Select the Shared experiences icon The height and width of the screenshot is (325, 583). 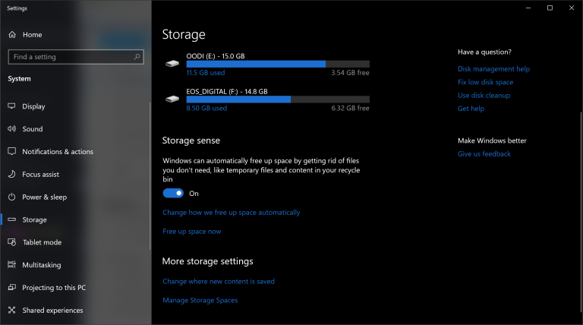point(12,310)
